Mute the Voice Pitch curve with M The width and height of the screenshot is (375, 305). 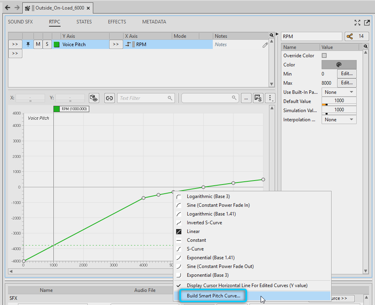pos(38,45)
